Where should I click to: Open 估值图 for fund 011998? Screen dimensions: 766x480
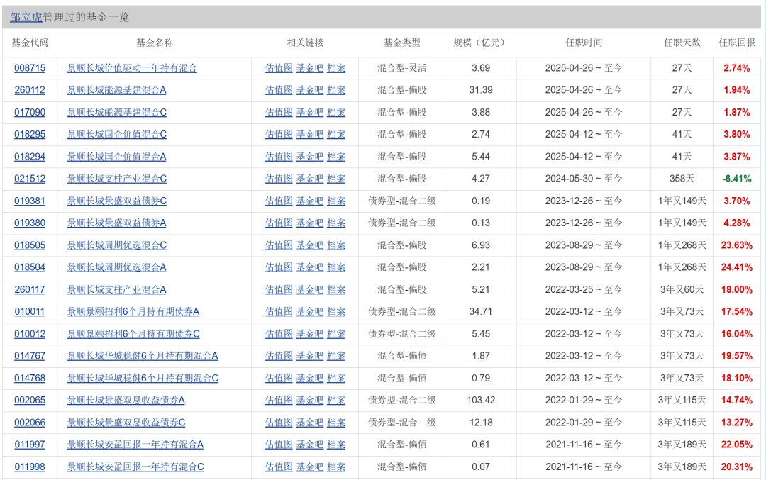[x=279, y=467]
